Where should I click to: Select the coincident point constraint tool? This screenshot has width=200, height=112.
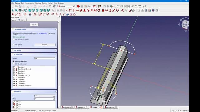click(x=67, y=10)
